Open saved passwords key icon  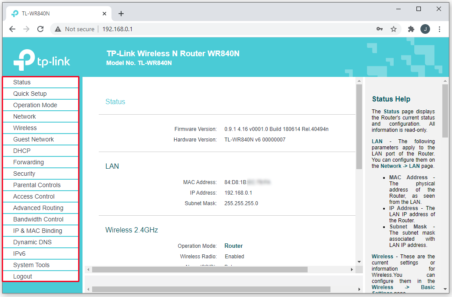click(x=380, y=29)
